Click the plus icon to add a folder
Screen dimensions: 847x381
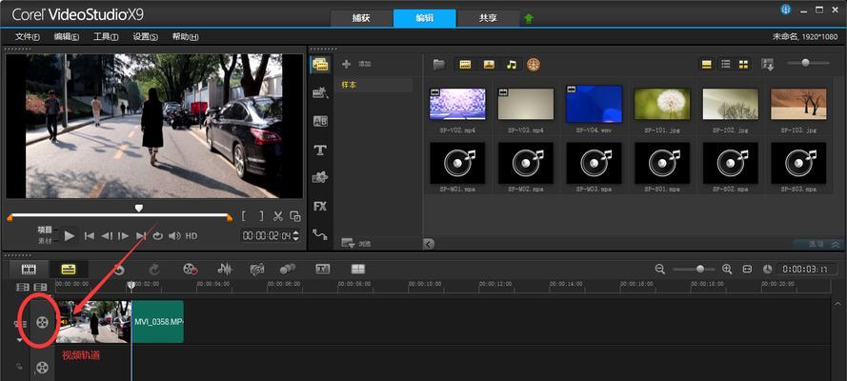coord(347,64)
